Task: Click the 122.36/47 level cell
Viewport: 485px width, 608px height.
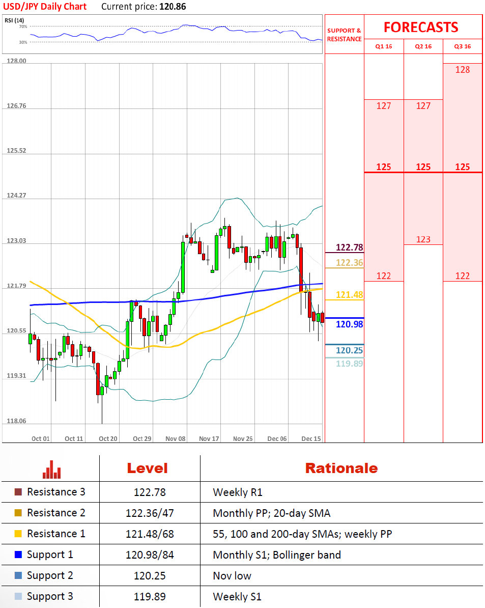Action: 150,513
